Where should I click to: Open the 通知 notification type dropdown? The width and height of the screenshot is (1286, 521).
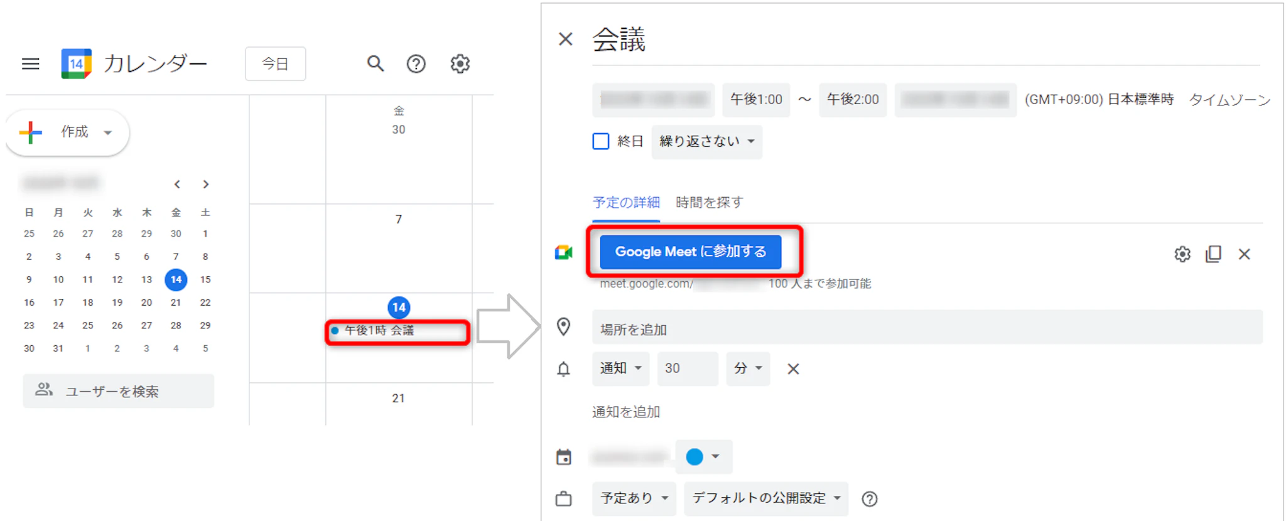(620, 368)
